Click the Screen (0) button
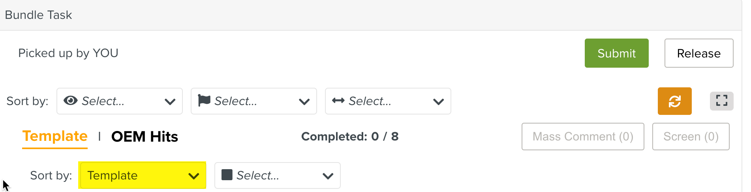Screen dimensions: 751x192 pyautogui.click(x=691, y=137)
